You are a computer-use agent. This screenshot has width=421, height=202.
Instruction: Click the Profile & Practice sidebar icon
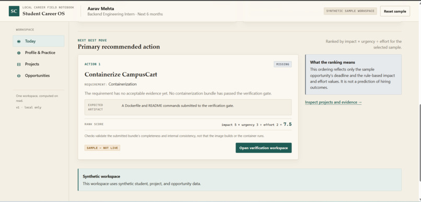18,53
